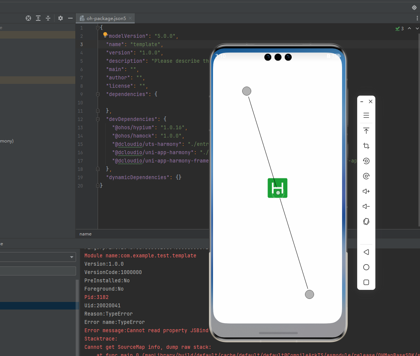Screen dimensions: 420x356
Task: Collapse the devDependencies block fold marker
Action: [98, 119]
